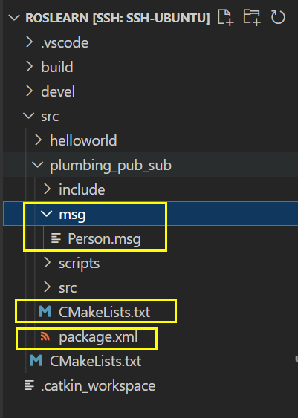298x418 pixels.
Task: Click the Person.msg file icon
Action: (56, 238)
